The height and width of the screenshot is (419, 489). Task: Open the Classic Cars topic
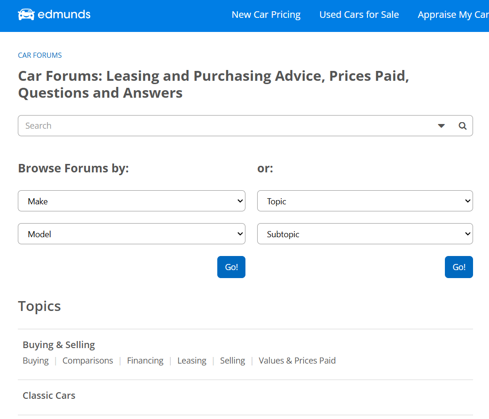pos(49,396)
